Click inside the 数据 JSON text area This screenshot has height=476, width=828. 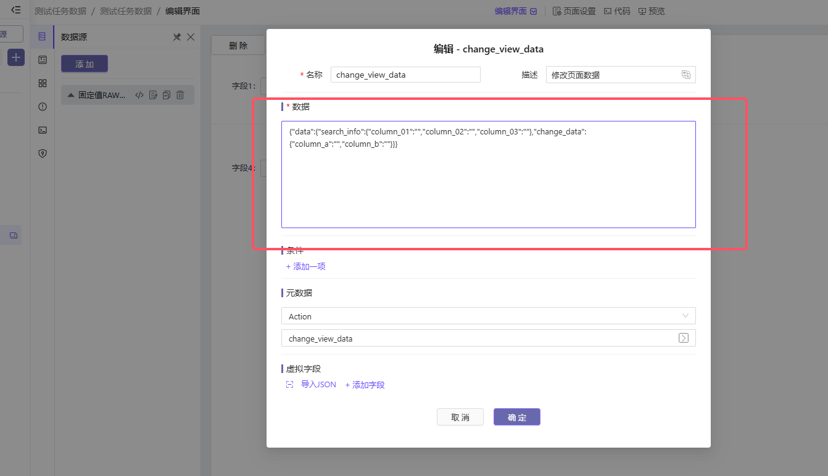tap(489, 174)
